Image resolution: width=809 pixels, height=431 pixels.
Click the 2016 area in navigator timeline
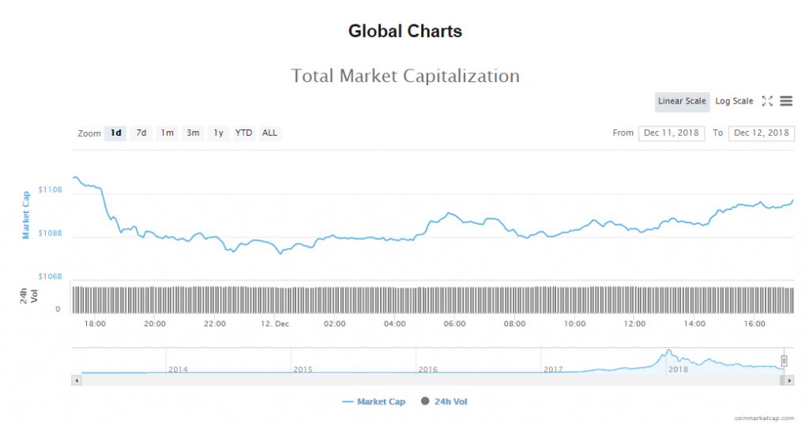coord(428,369)
